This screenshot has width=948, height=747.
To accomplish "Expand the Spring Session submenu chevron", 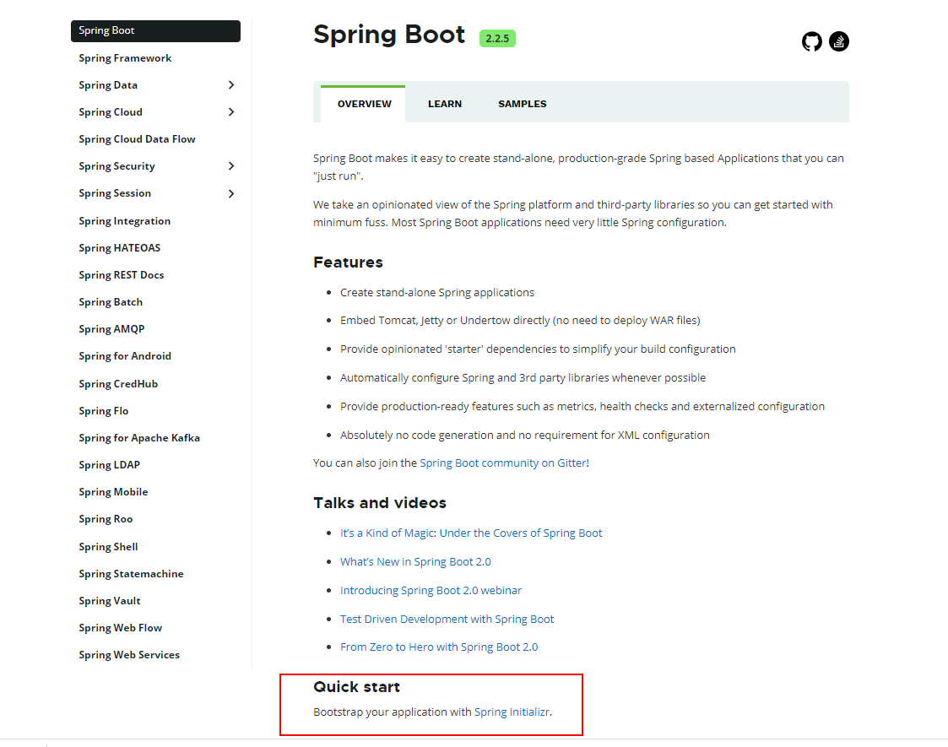I will click(x=231, y=193).
